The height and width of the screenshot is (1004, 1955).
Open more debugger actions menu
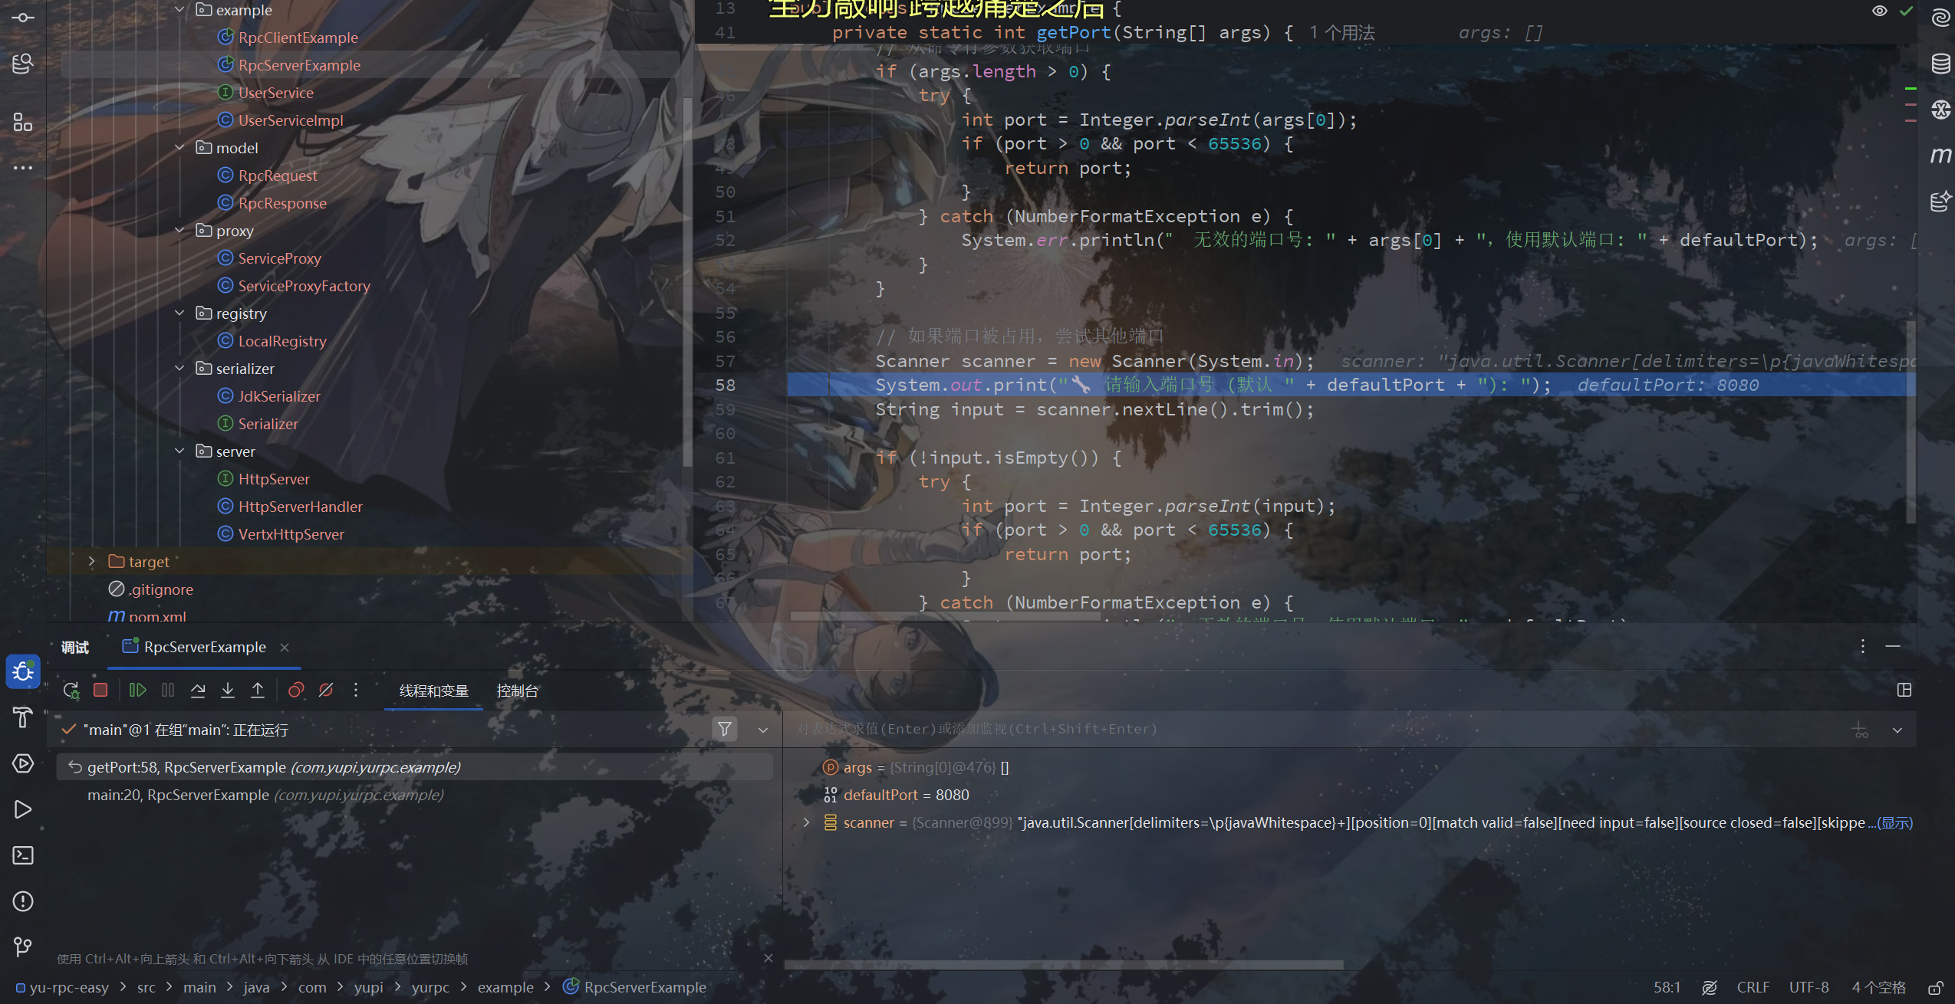[x=356, y=690]
